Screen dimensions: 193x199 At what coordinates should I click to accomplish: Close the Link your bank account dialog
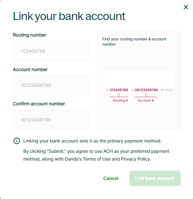186,7
